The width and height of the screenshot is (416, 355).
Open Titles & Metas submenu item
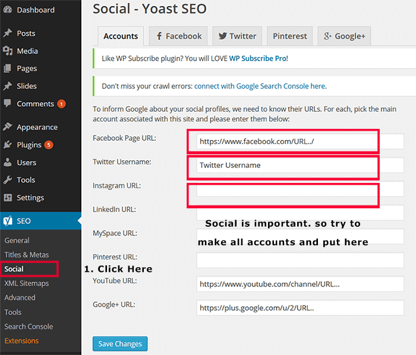(x=27, y=255)
